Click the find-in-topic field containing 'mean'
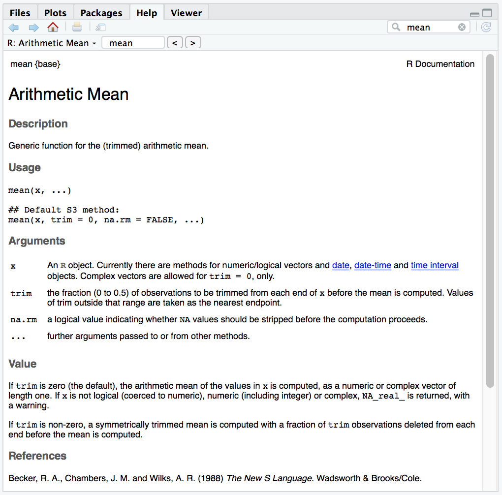 coord(133,43)
